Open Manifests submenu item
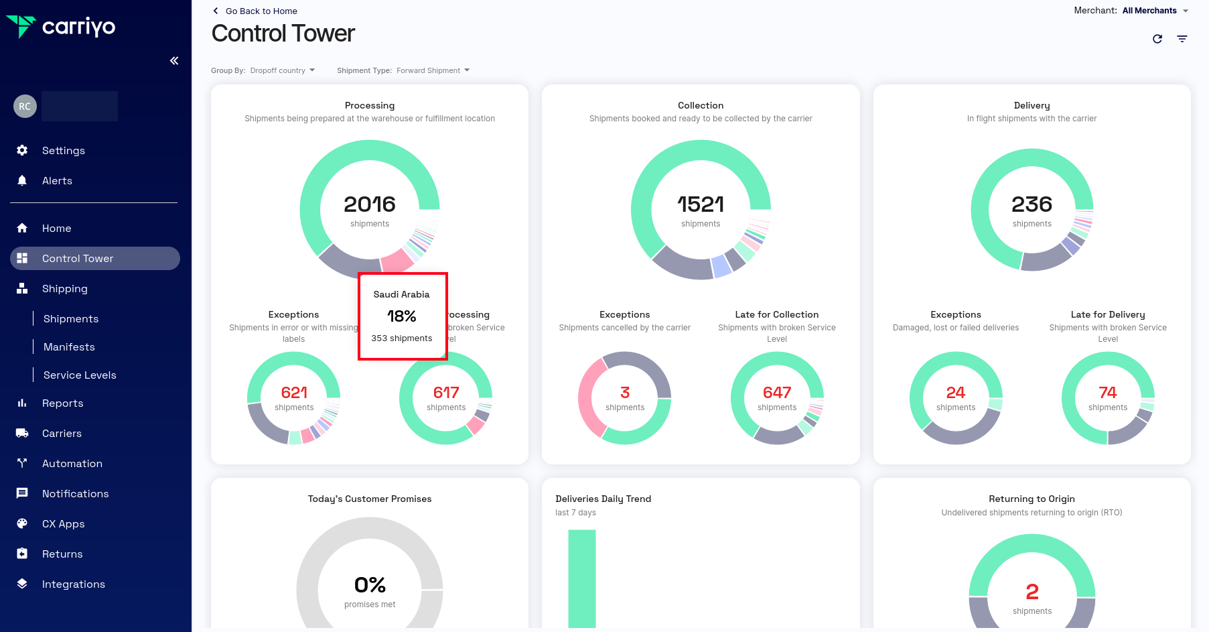This screenshot has width=1209, height=632. 69,346
